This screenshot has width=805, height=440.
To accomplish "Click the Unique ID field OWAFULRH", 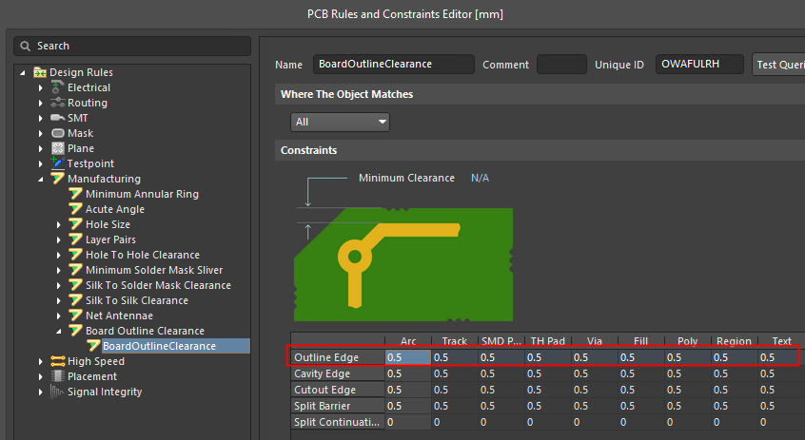I will click(699, 64).
